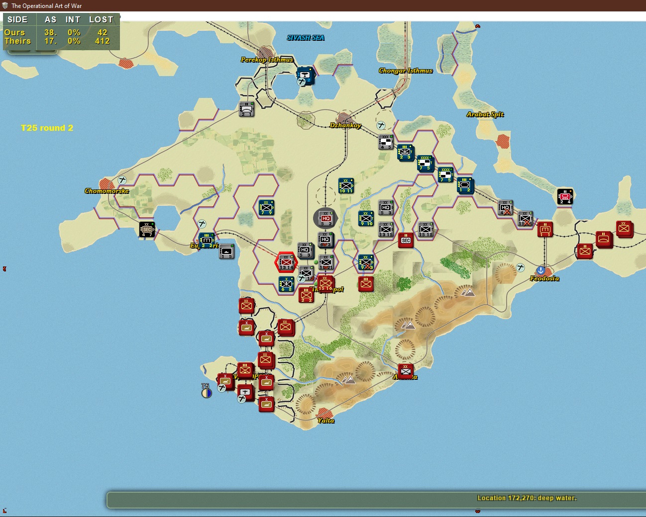The image size is (646, 517).
Task: Select the blue X 6-8 brigade
Action: coord(286,284)
